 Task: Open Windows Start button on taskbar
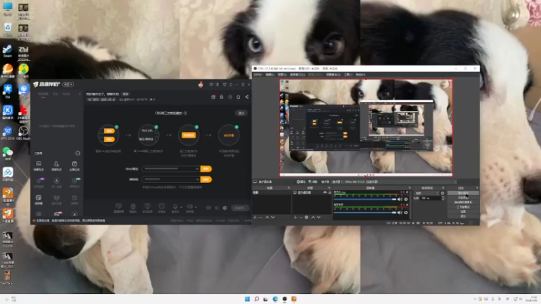247,299
